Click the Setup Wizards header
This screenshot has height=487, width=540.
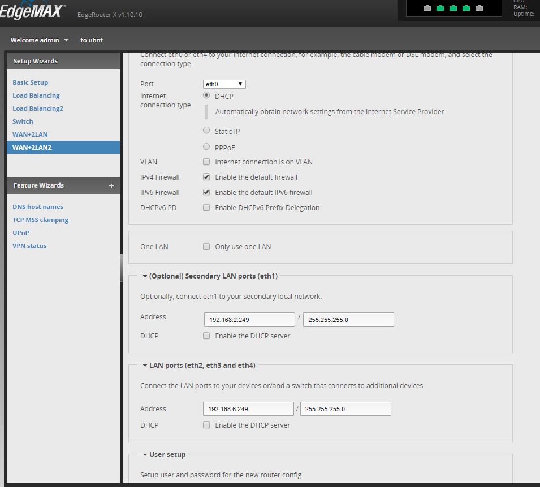coord(63,61)
